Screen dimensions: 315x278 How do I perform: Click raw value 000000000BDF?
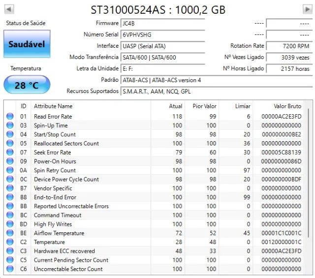(282, 179)
